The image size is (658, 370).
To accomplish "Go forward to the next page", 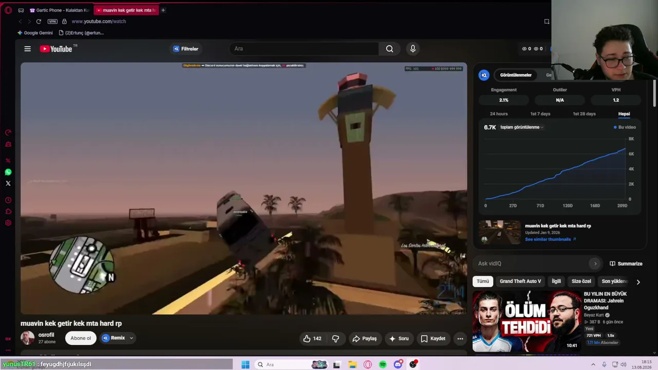I will (29, 22).
